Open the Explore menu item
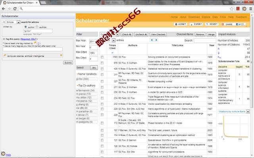Screen dimensions: 254x158 pyautogui.click(x=206, y=17)
